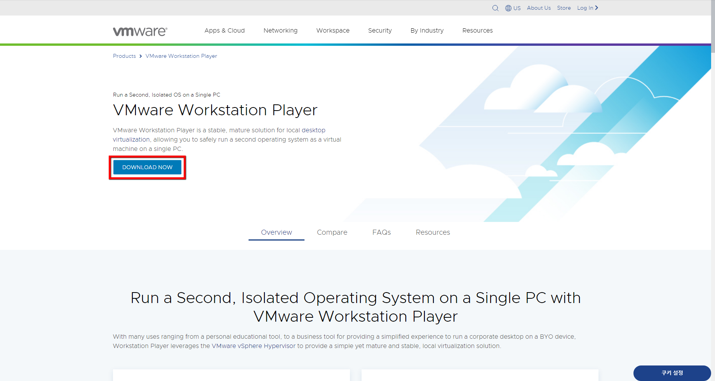
Task: Go to Products breadcrumb link
Action: click(124, 56)
